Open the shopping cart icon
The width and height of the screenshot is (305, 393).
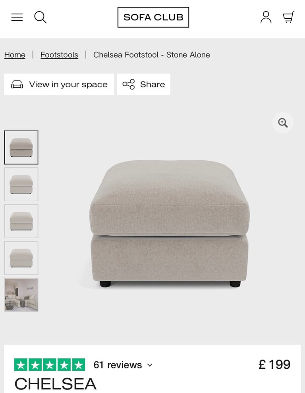pos(289,17)
